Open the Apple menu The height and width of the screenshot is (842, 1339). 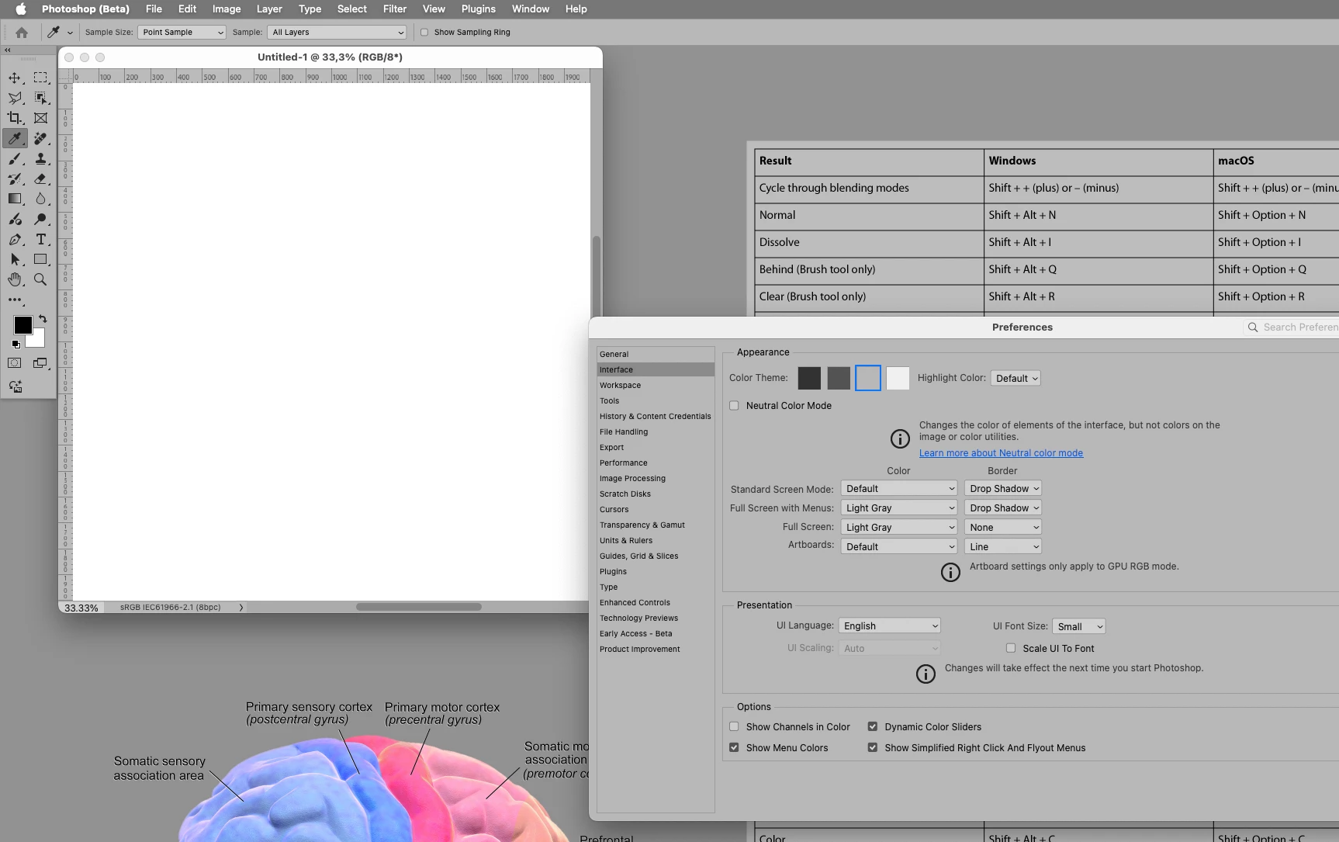click(21, 9)
